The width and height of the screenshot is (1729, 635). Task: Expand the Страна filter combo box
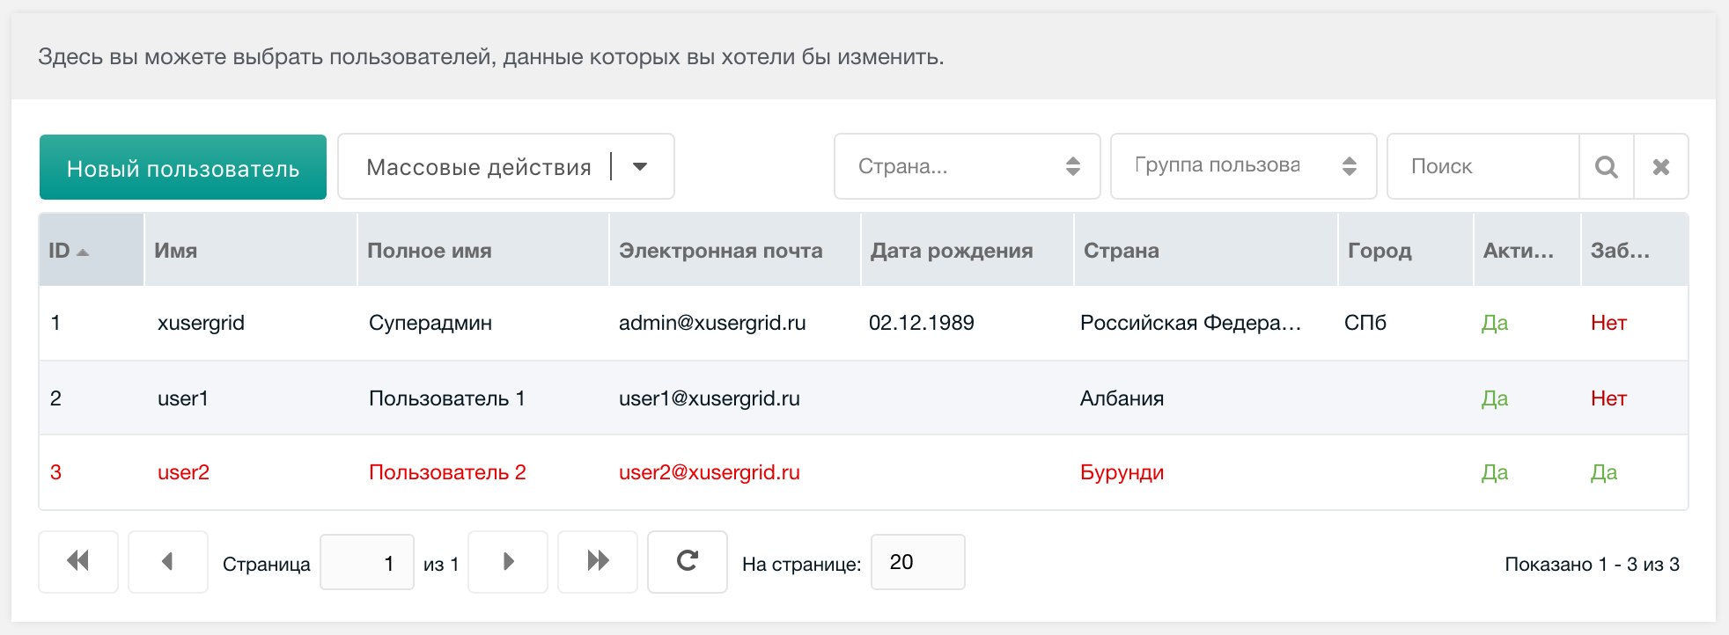tap(1072, 166)
